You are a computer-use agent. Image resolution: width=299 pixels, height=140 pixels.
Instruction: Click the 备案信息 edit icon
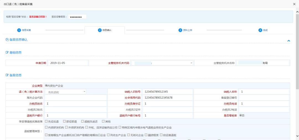7,75
